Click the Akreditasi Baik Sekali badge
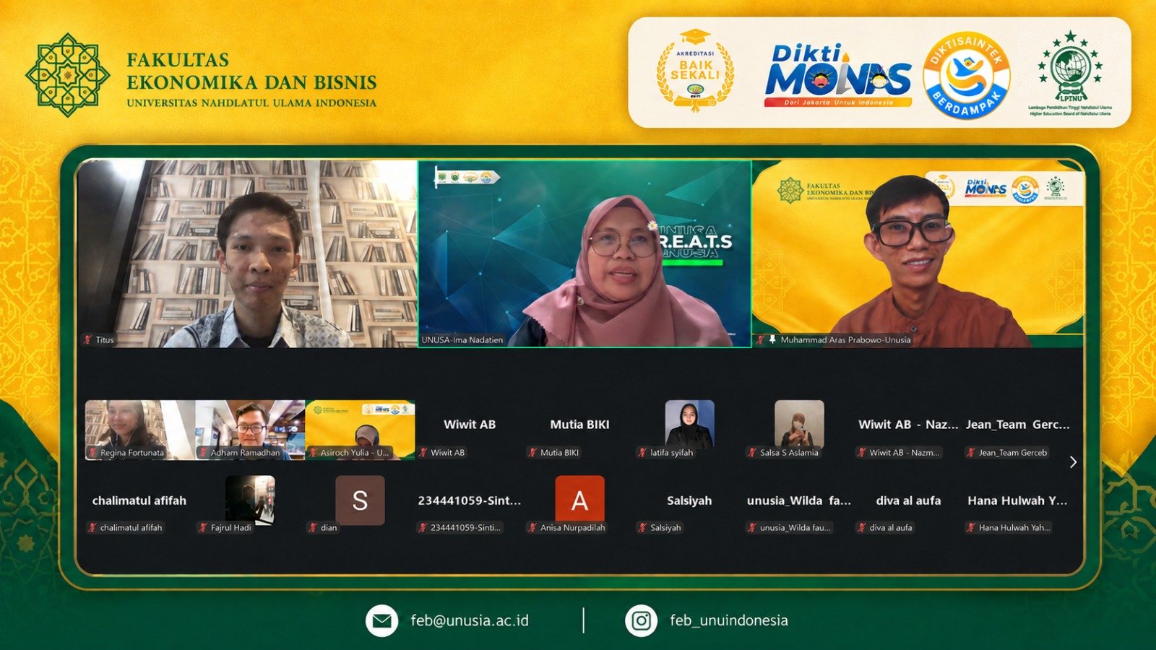Image resolution: width=1156 pixels, height=650 pixels. [x=695, y=71]
